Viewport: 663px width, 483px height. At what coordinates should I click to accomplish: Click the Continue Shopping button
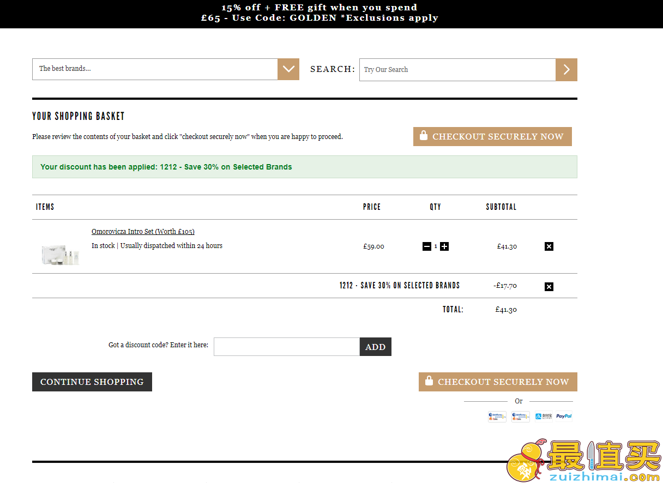click(92, 382)
